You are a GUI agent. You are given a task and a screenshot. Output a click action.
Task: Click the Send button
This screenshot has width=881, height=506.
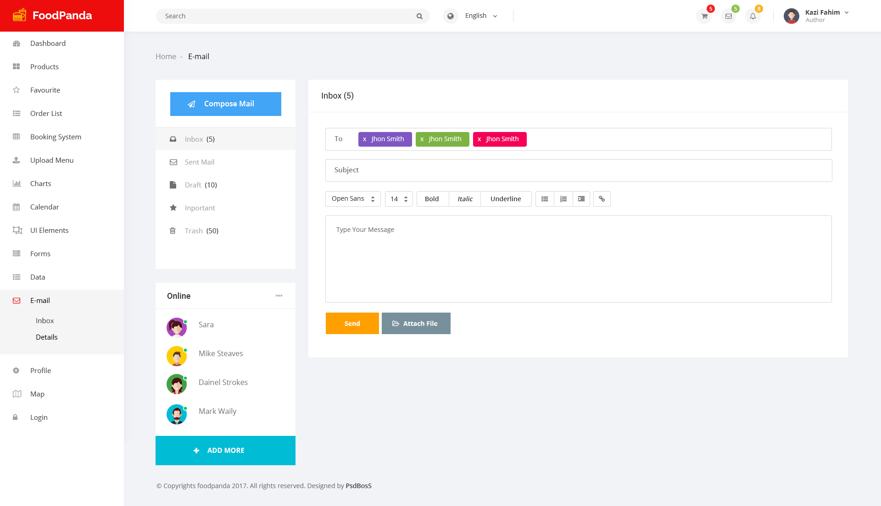pyautogui.click(x=352, y=323)
